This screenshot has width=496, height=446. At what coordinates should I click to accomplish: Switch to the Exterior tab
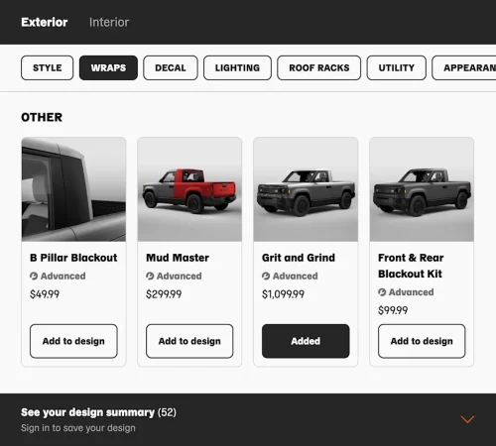[x=45, y=22]
